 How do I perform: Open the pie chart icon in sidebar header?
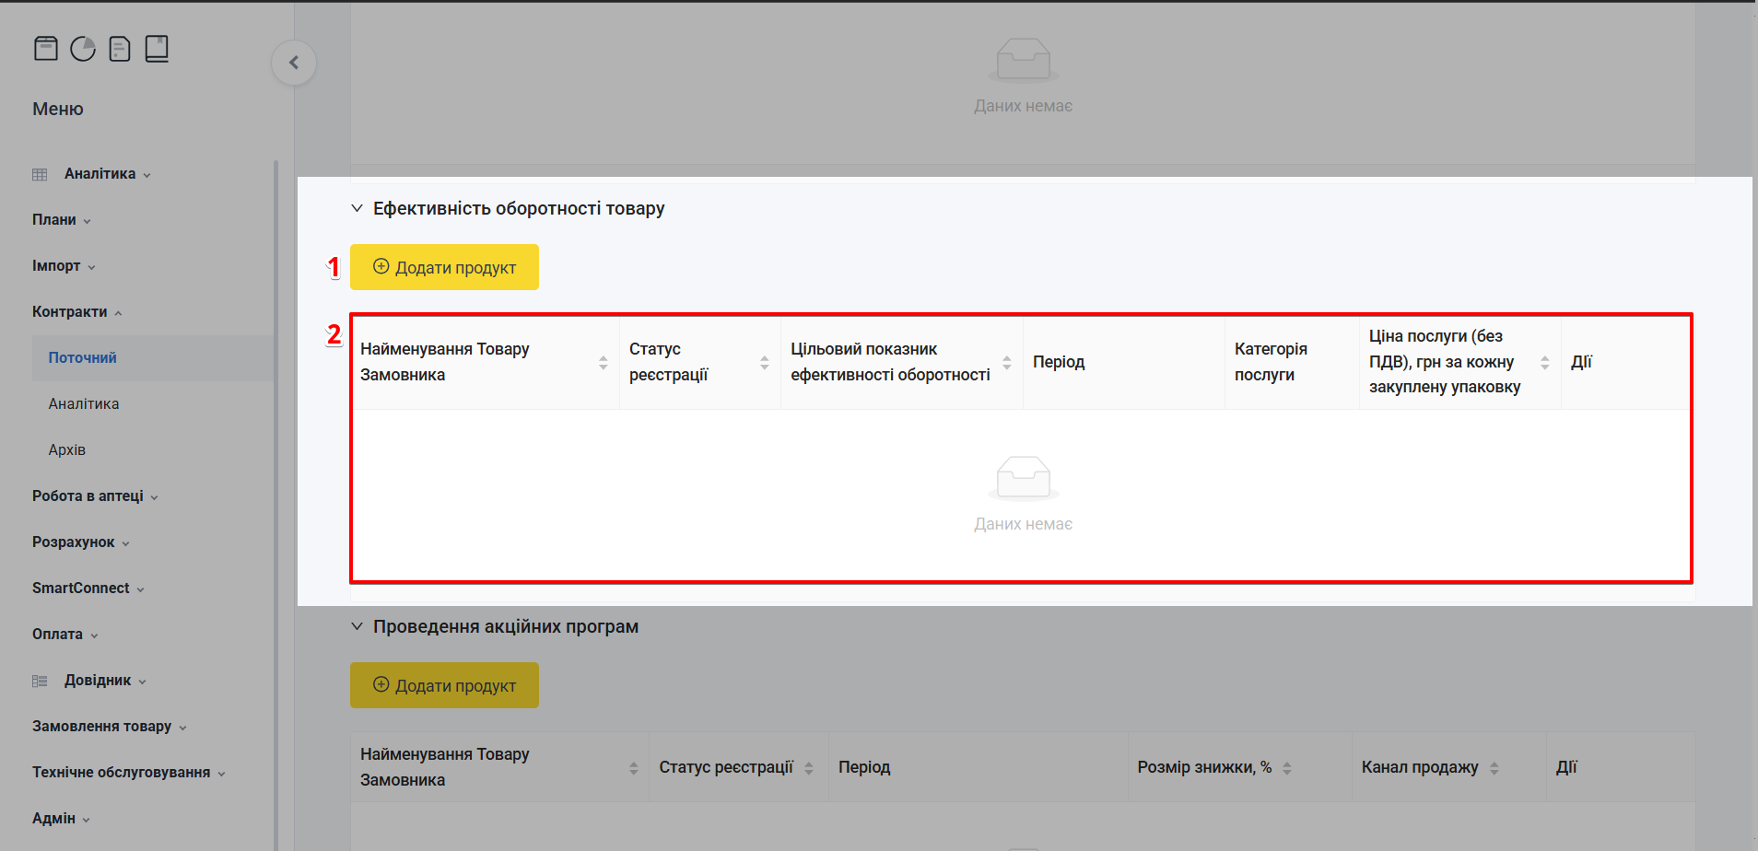(83, 49)
